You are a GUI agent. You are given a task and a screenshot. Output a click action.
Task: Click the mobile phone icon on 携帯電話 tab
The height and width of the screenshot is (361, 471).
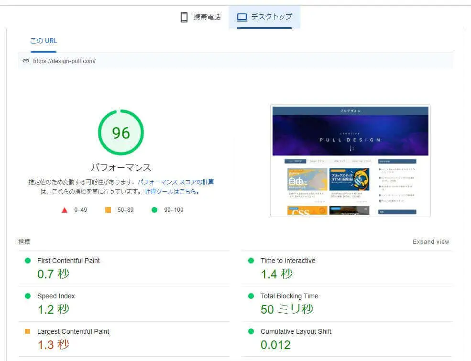tap(184, 17)
